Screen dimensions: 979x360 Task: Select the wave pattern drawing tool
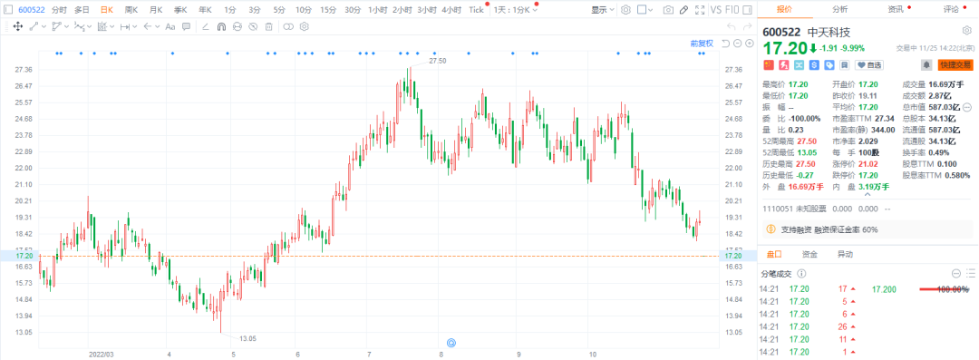tap(79, 27)
